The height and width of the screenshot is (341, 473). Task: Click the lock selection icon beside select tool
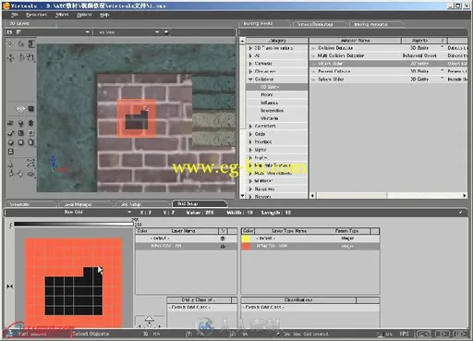coord(21,44)
